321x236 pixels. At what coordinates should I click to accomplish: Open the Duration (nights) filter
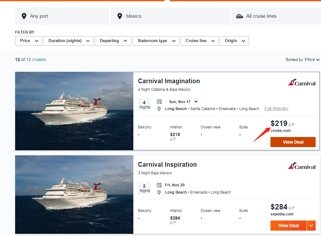click(68, 41)
